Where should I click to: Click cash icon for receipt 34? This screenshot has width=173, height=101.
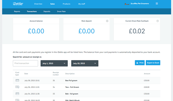[x=17, y=87]
